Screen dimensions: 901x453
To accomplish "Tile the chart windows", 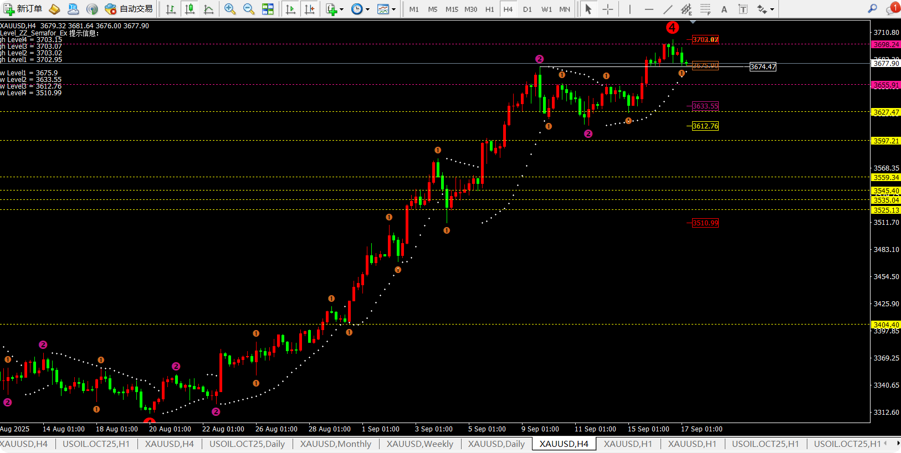I will [268, 9].
